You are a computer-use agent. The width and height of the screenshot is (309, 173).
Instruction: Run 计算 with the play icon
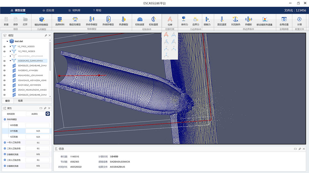[x=299, y=20]
